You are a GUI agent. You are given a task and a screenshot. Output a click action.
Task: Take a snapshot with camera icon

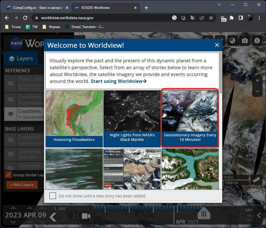(x=245, y=41)
